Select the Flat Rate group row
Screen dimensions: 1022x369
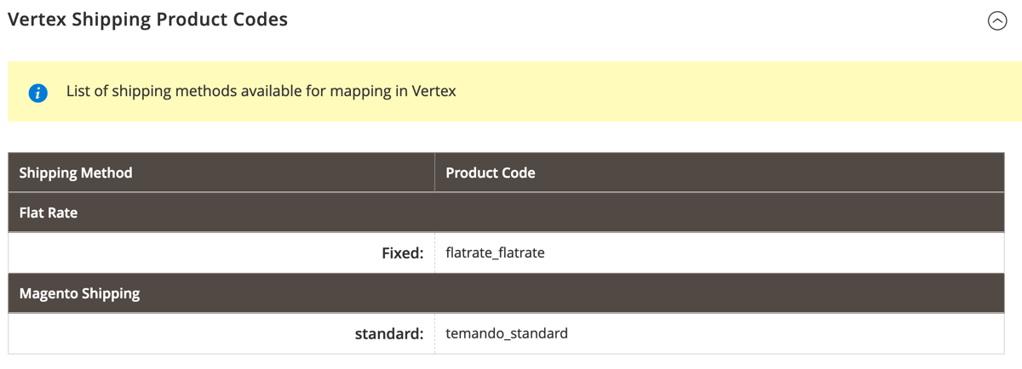pos(507,213)
